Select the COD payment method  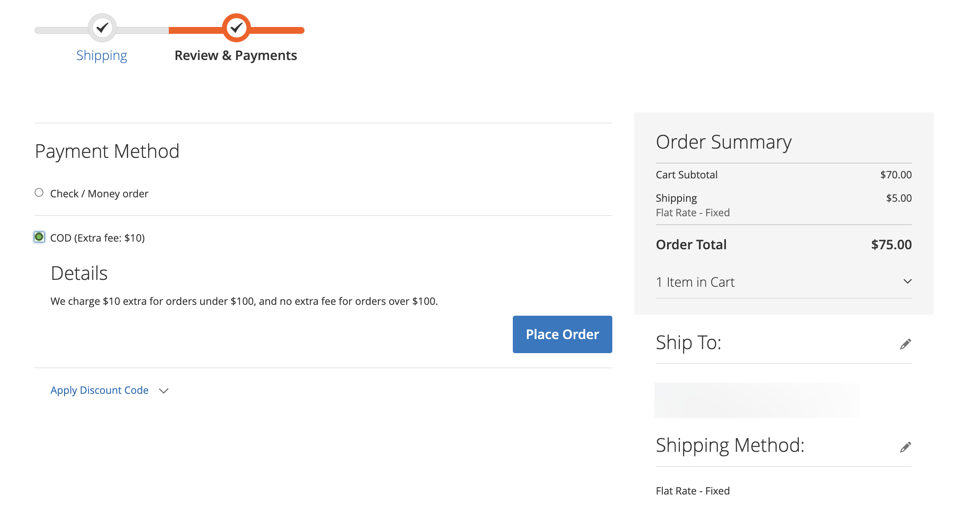[x=39, y=237]
